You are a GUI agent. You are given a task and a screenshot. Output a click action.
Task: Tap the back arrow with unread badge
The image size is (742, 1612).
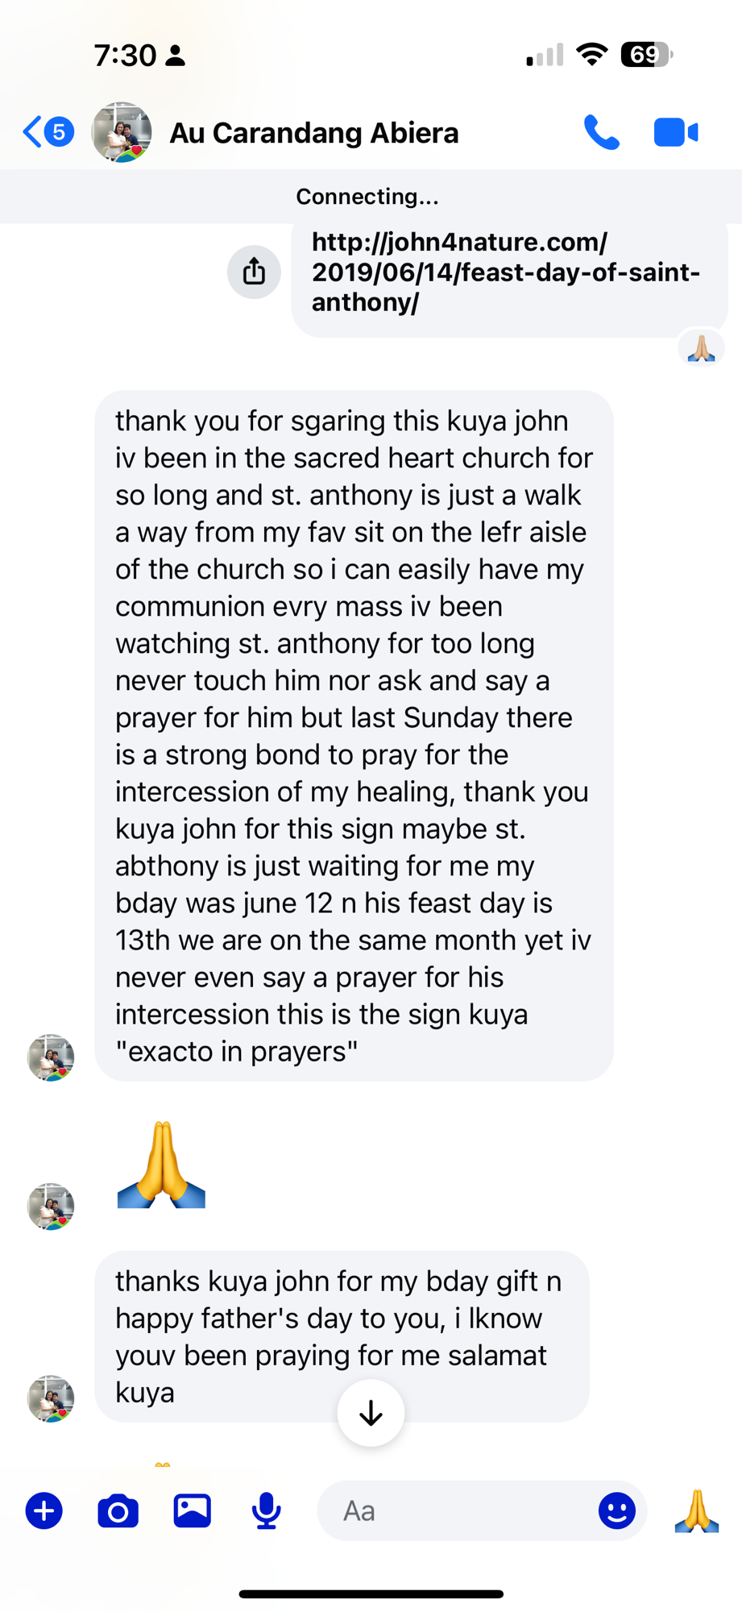click(48, 132)
